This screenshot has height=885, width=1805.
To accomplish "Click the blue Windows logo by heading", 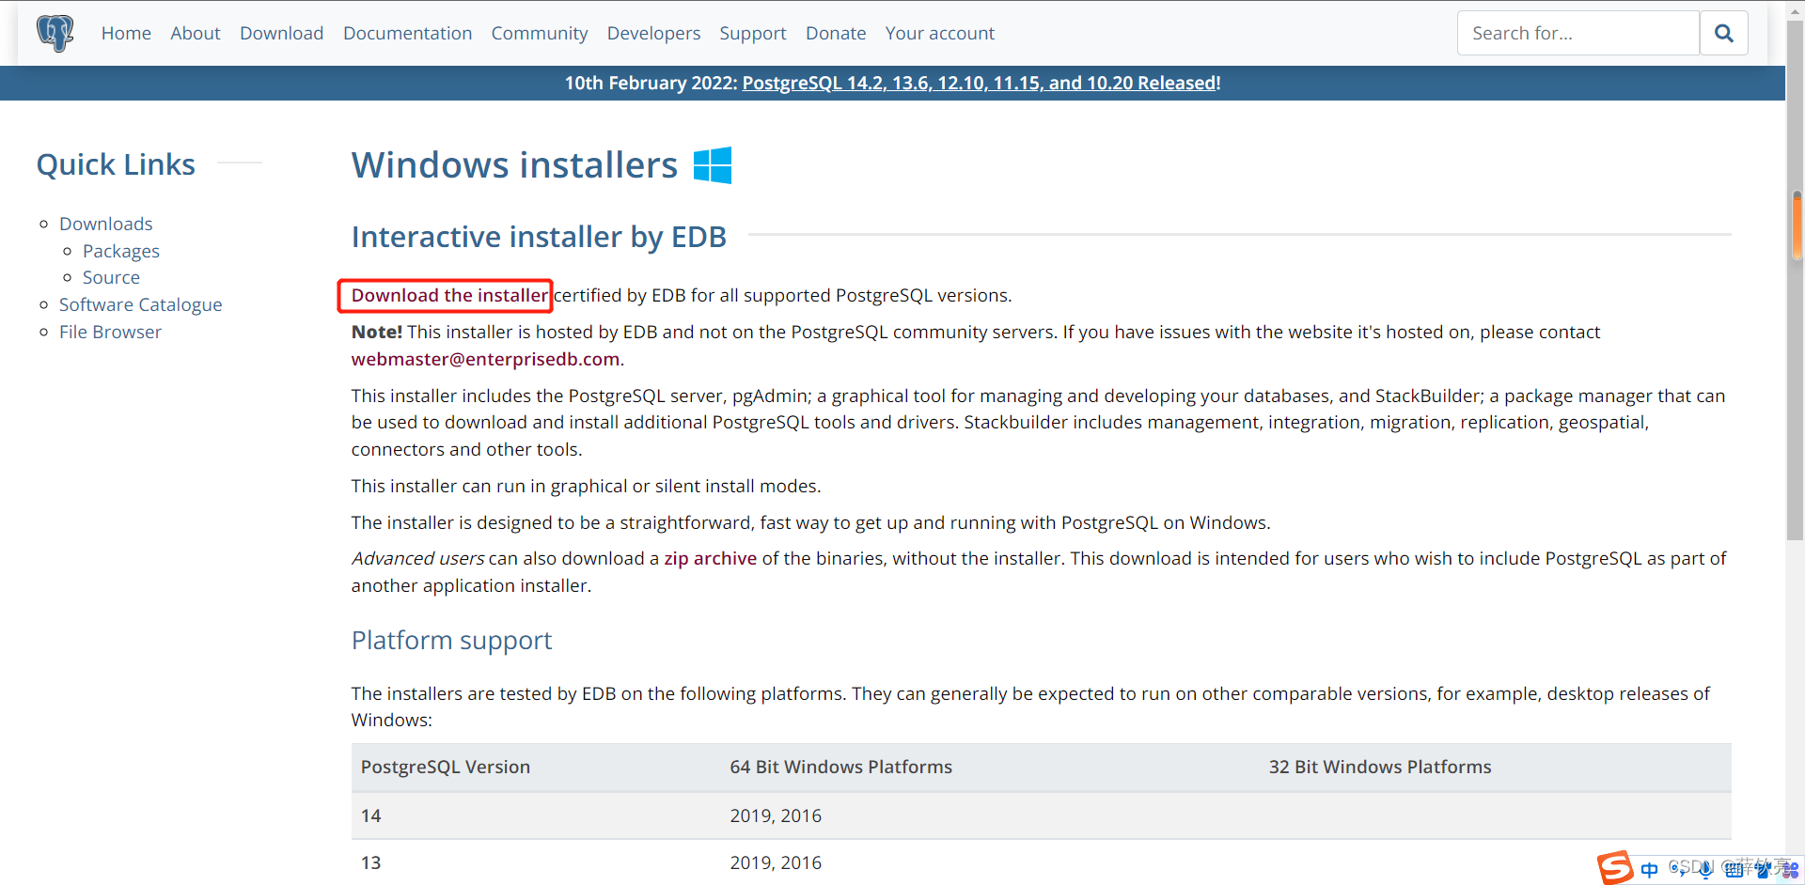I will click(x=713, y=165).
